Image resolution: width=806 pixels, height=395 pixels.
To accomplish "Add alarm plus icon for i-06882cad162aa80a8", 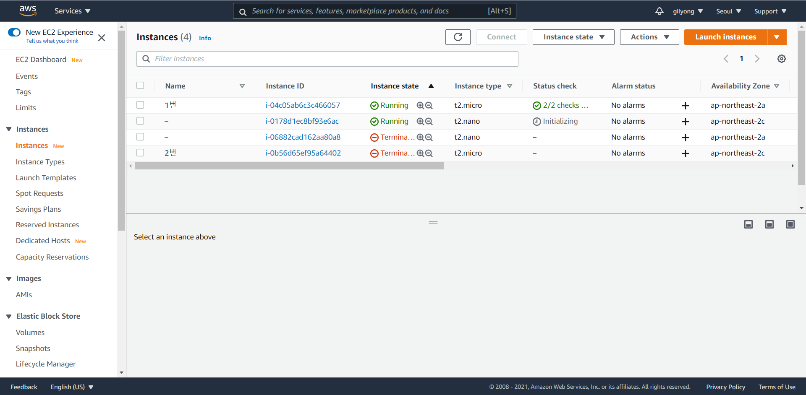I will click(x=686, y=138).
